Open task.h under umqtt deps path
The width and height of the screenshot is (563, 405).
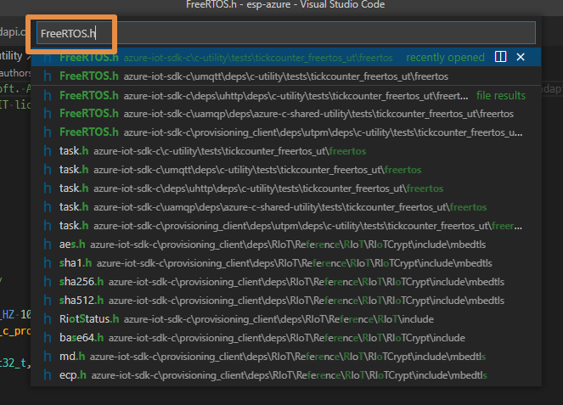pyautogui.click(x=286, y=170)
